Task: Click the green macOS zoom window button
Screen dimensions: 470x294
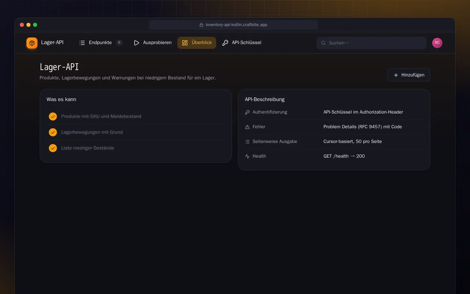Action: [35, 25]
